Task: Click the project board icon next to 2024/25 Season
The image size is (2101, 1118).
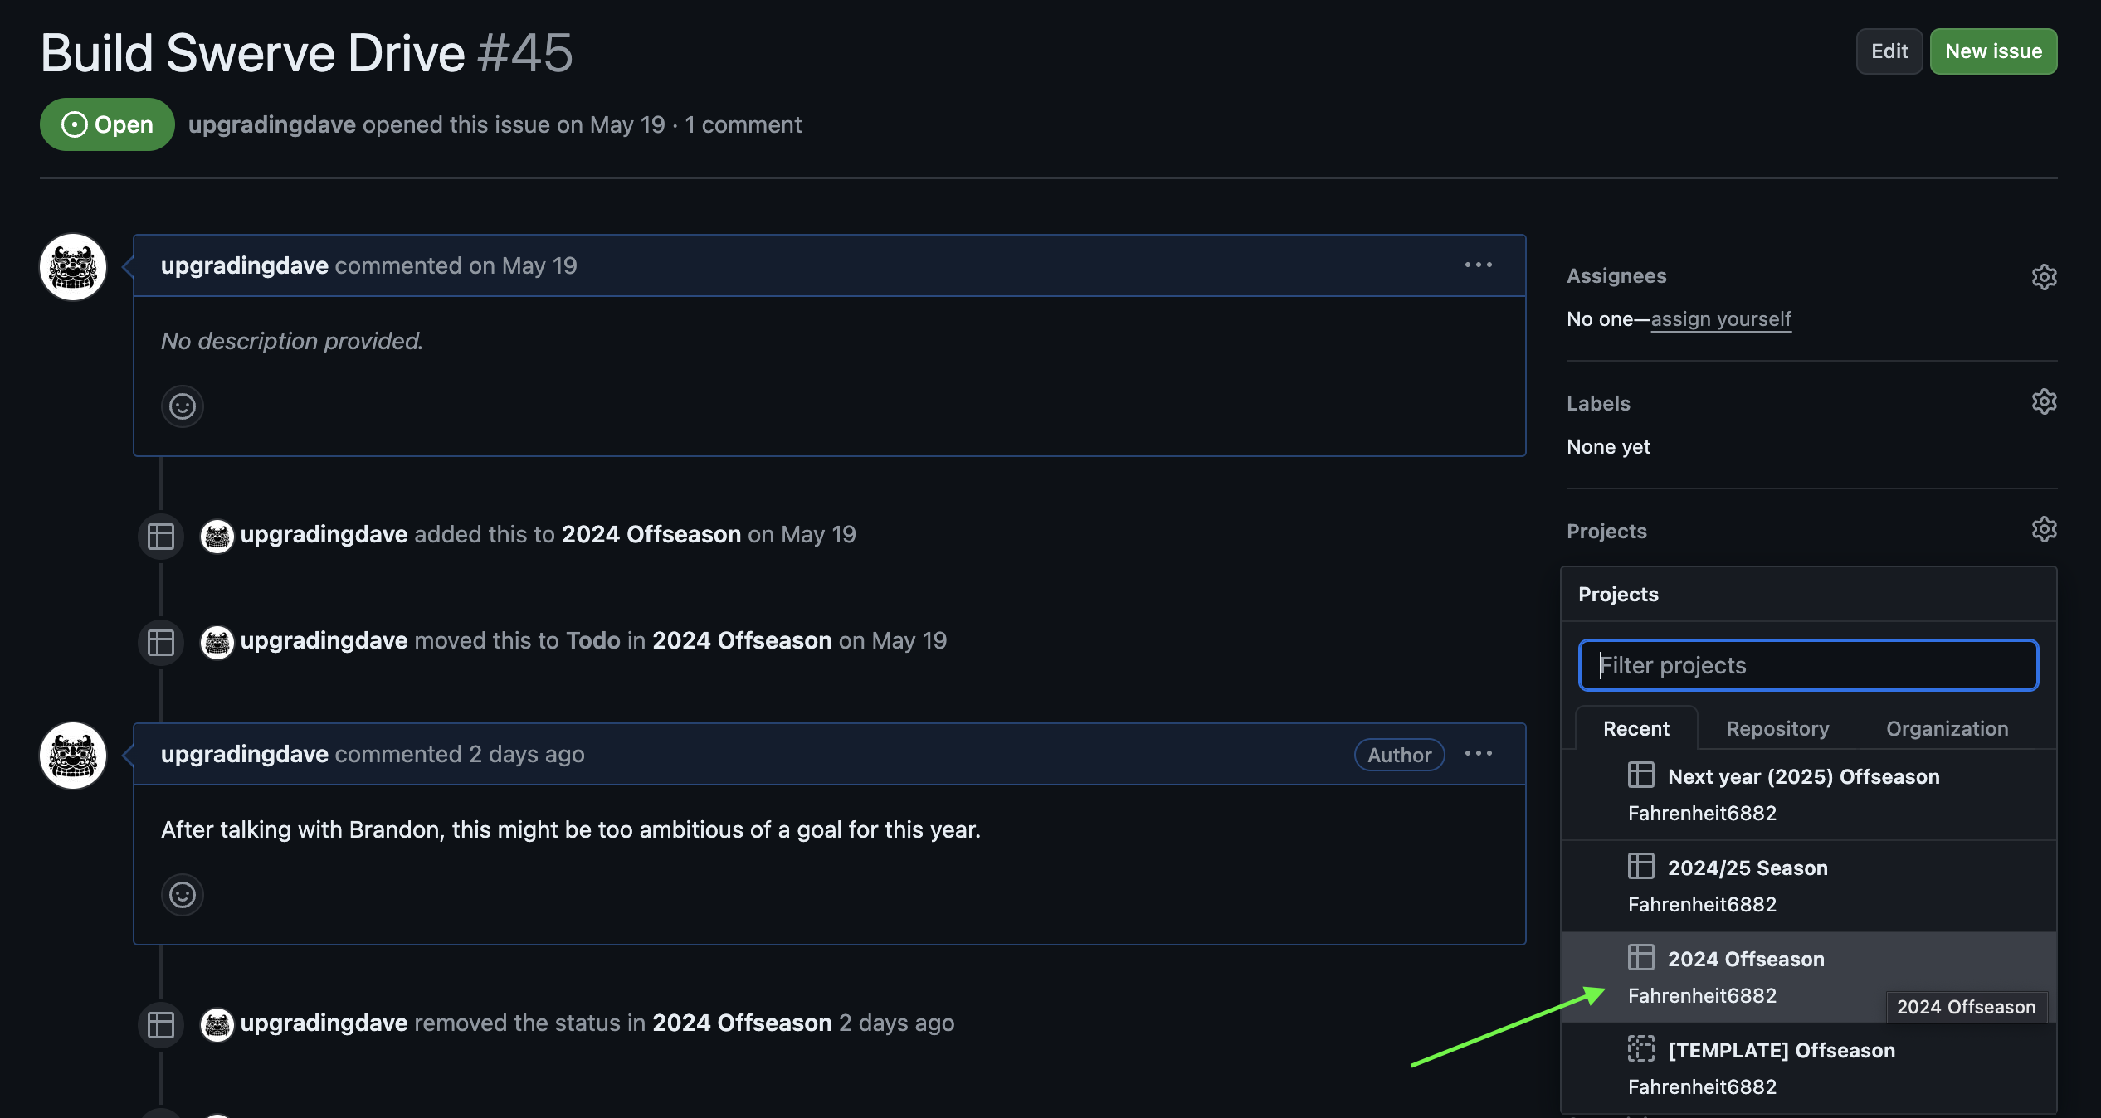Action: click(1642, 865)
